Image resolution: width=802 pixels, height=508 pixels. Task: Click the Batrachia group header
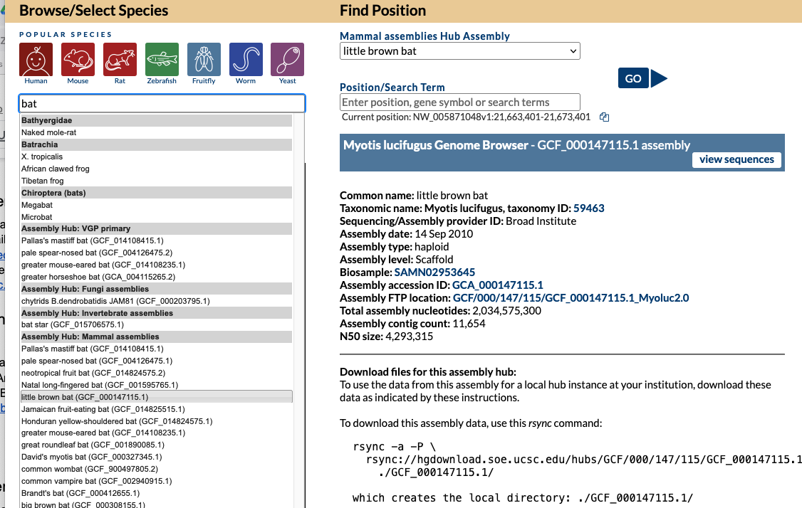tap(157, 144)
